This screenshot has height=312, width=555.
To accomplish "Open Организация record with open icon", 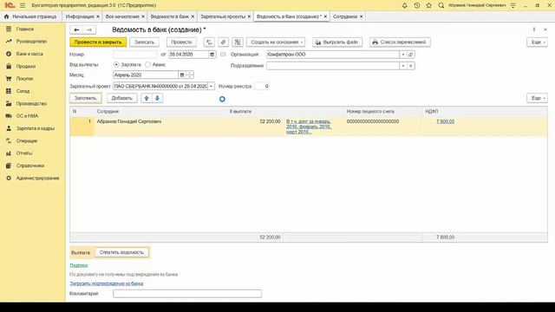I will pyautogui.click(x=410, y=55).
